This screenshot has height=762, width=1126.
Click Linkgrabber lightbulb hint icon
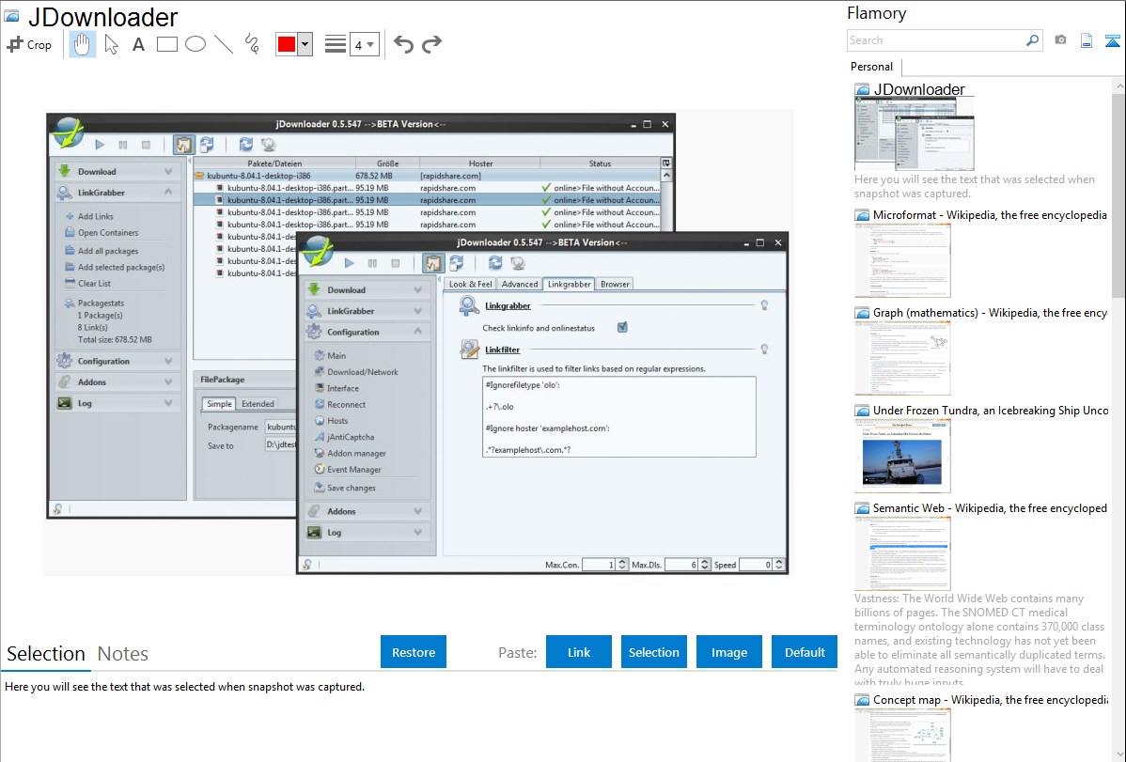764,305
